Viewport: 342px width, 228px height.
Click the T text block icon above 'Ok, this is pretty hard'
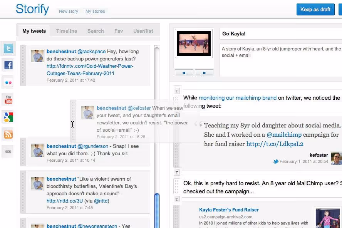click(177, 173)
